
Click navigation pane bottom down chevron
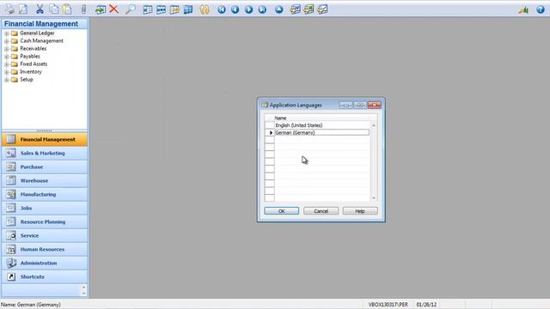[x=83, y=294]
